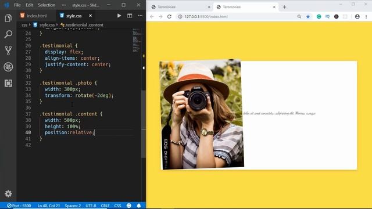Close the first Testimonials browser tab
This screenshot has width=372, height=209.
click(x=209, y=7)
